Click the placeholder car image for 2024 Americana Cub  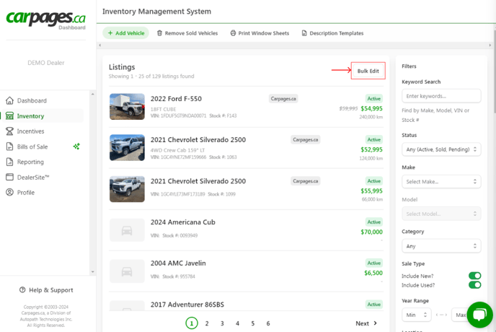click(127, 230)
